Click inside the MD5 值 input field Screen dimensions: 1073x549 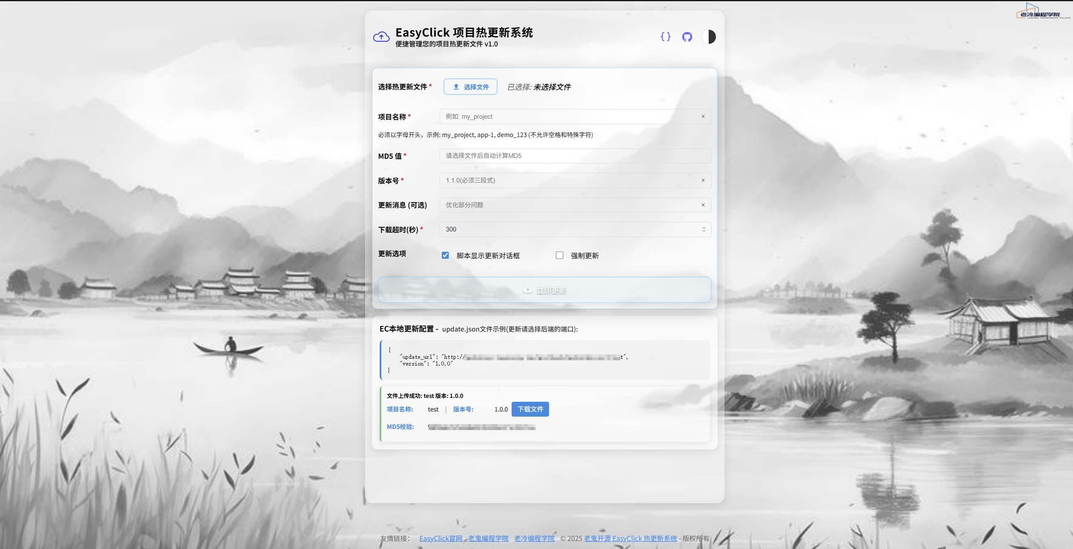(575, 156)
